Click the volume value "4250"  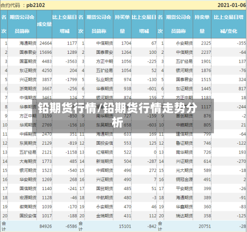47,71
